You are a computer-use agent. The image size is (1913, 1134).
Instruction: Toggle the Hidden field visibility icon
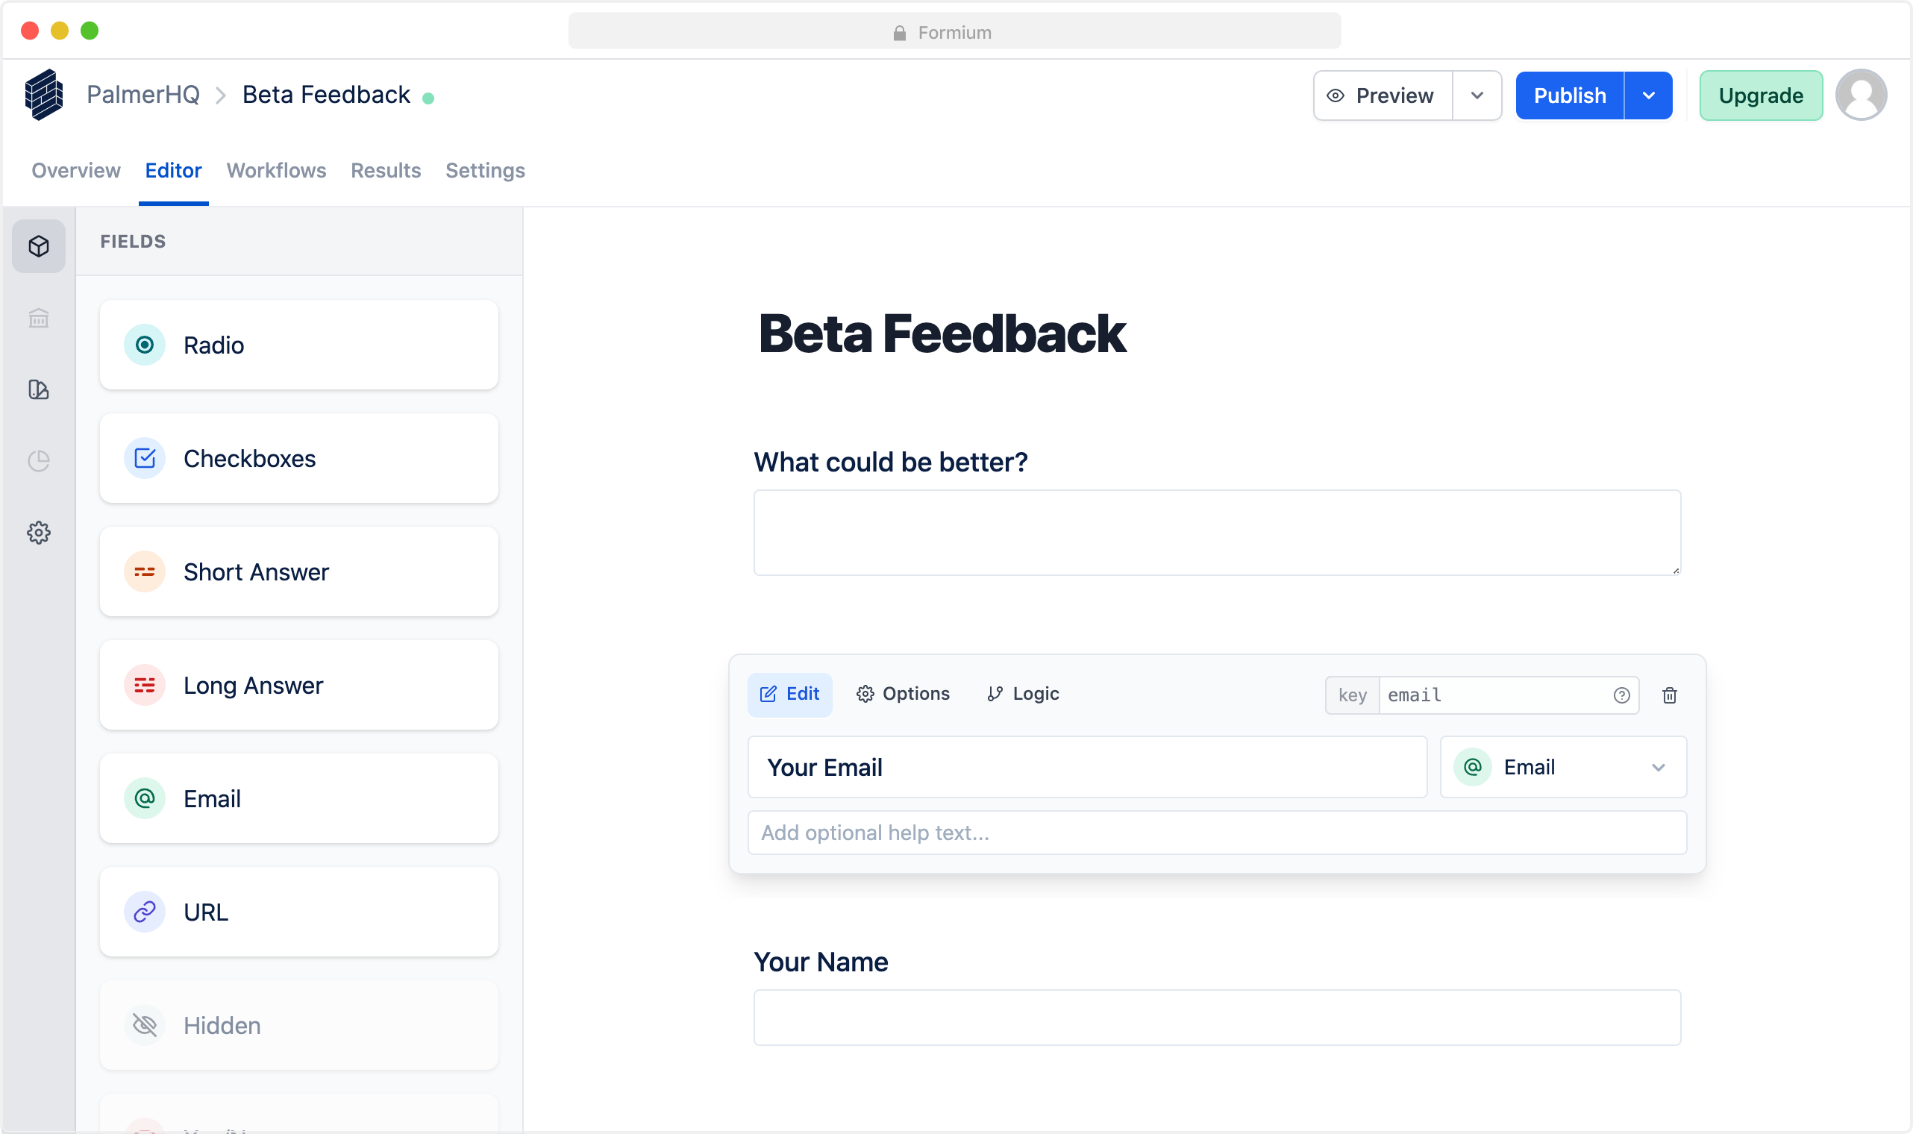point(145,1026)
